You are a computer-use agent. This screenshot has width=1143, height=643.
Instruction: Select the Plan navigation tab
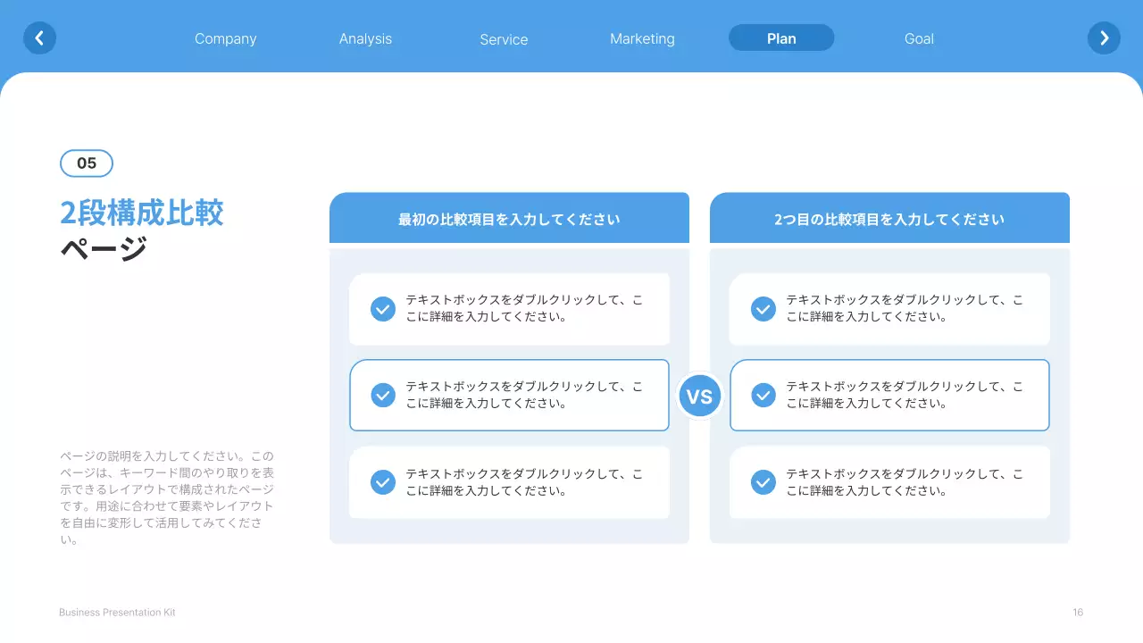click(780, 38)
